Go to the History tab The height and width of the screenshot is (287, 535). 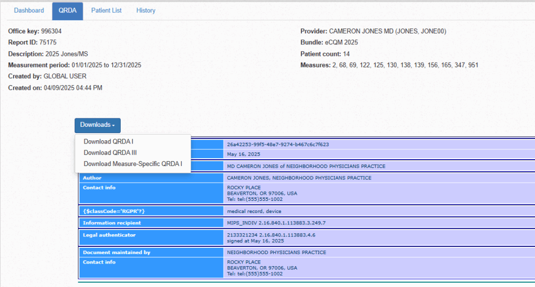pyautogui.click(x=146, y=10)
